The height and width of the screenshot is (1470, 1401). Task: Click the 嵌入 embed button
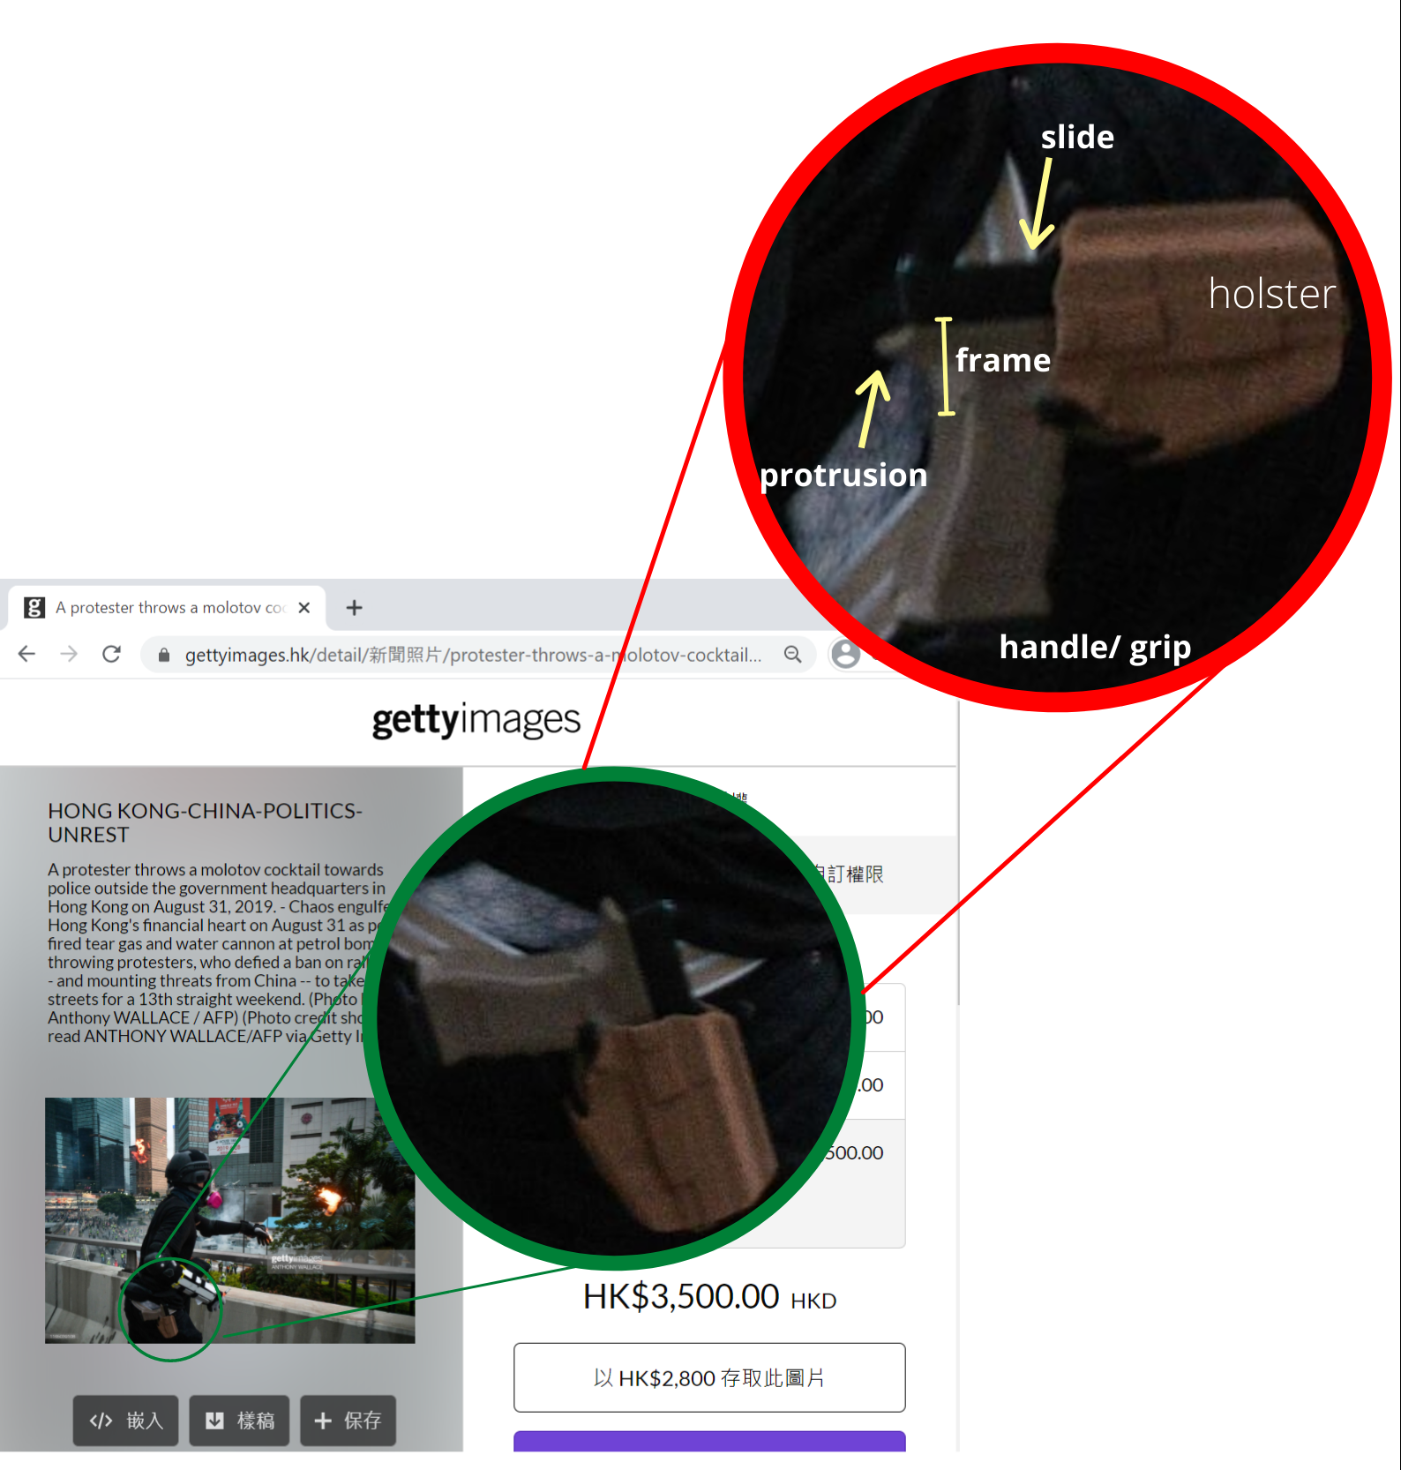pos(125,1420)
